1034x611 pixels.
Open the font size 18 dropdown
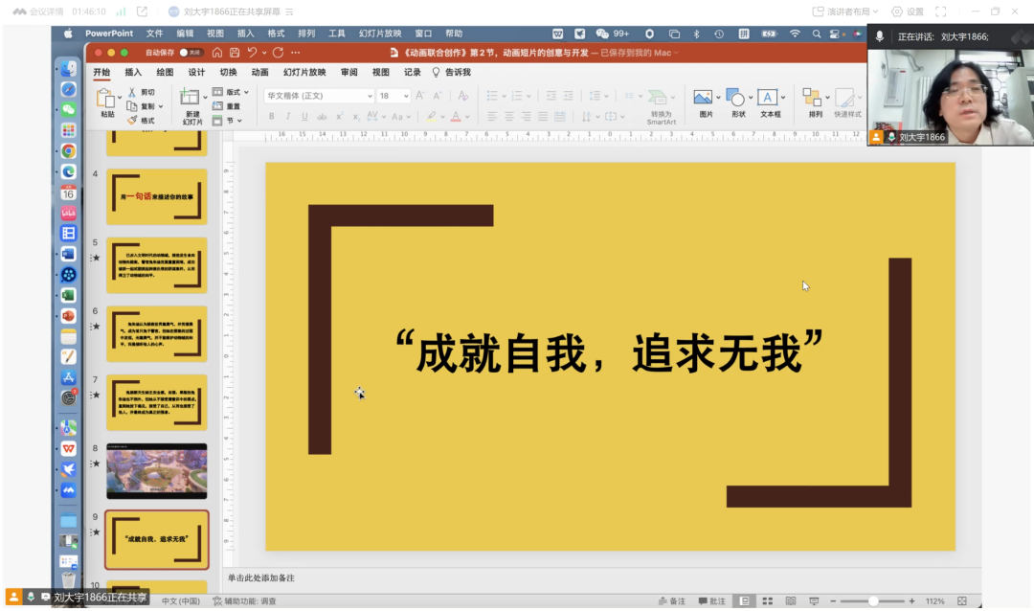tap(406, 96)
